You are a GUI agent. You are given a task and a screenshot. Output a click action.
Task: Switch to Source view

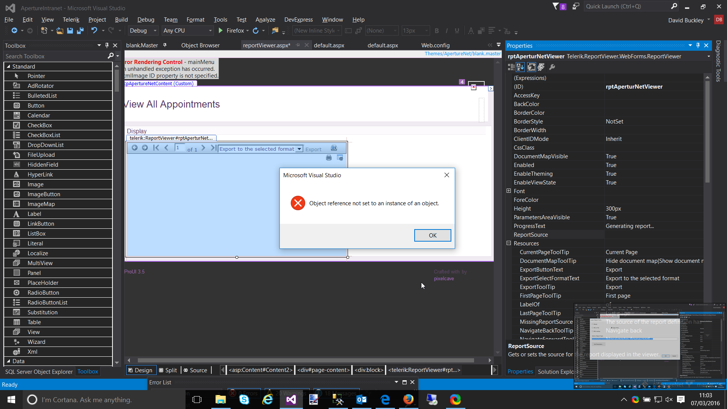pos(195,370)
